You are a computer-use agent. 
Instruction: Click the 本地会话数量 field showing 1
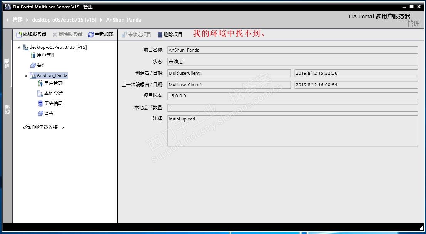tap(292, 108)
